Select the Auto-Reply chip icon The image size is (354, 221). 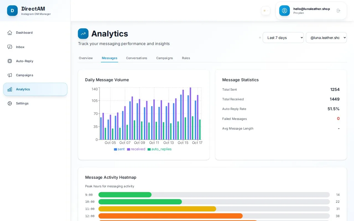click(x=10, y=61)
